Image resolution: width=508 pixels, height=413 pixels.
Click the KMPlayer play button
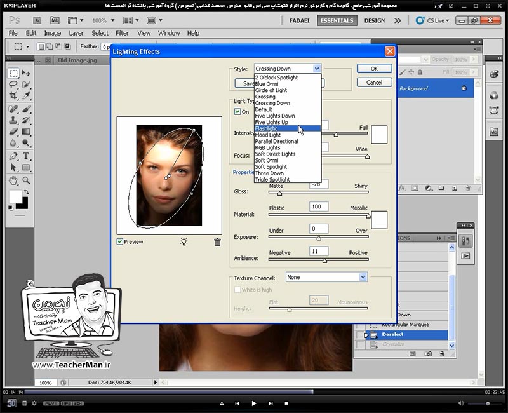[254, 403]
